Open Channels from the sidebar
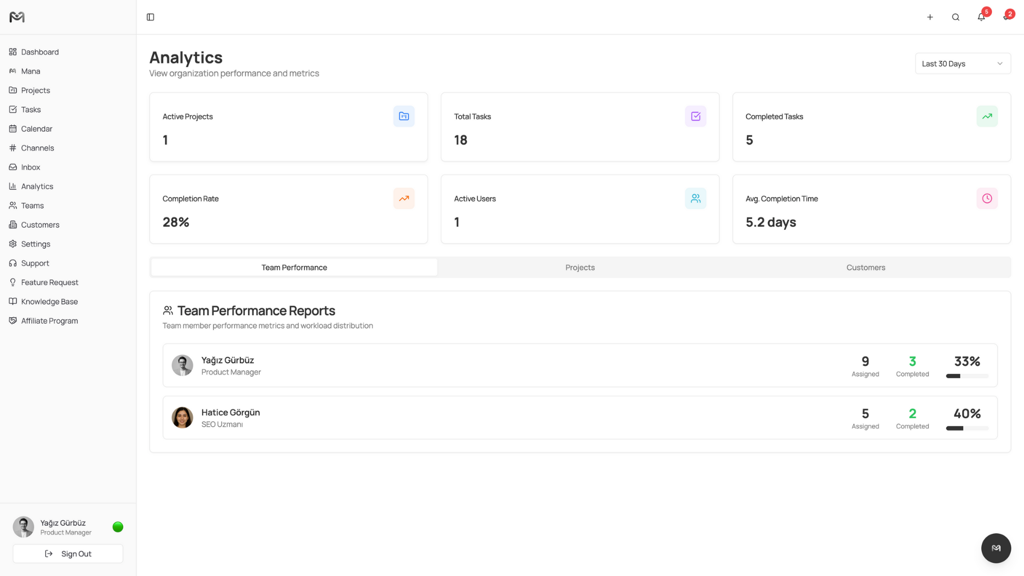This screenshot has height=576, width=1024. pyautogui.click(x=37, y=148)
